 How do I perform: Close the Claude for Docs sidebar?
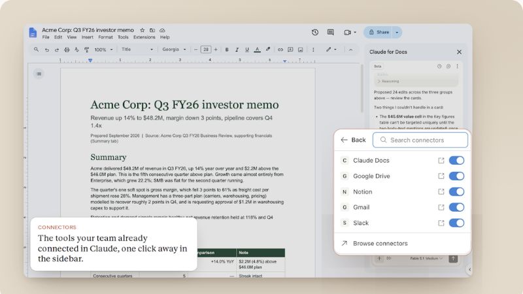click(460, 52)
